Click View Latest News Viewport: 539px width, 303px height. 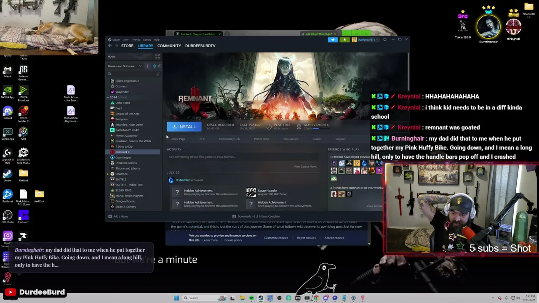click(305, 167)
